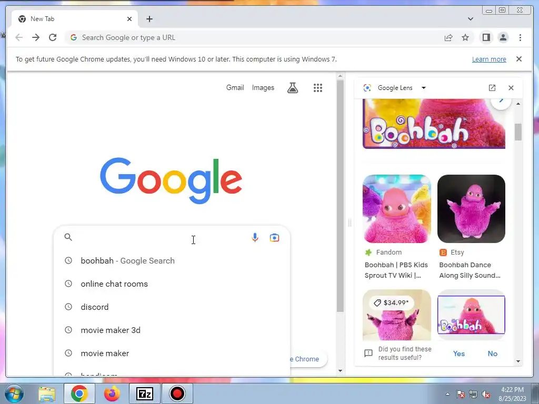Dismiss the Windows 7 update notice
Viewport: 539px width, 404px height.
(519, 59)
